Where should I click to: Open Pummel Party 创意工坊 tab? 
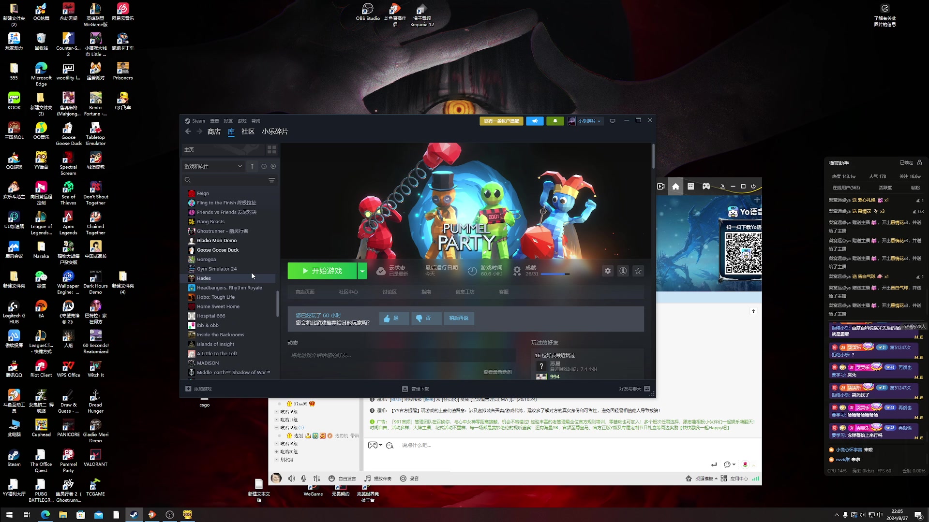pyautogui.click(x=465, y=292)
